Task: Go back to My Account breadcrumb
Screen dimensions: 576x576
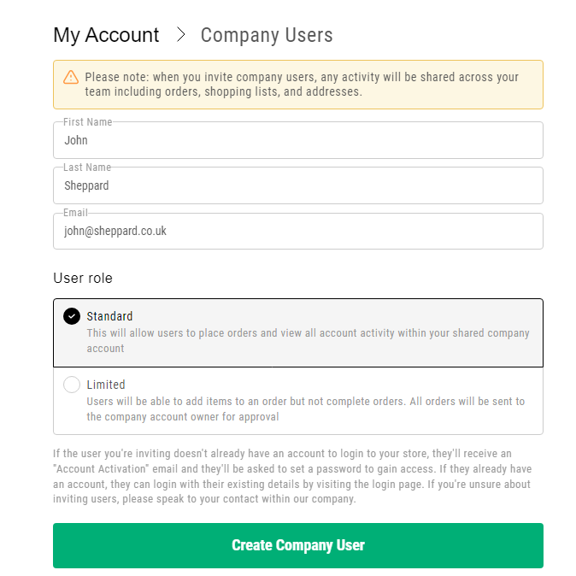Action: 106,35
